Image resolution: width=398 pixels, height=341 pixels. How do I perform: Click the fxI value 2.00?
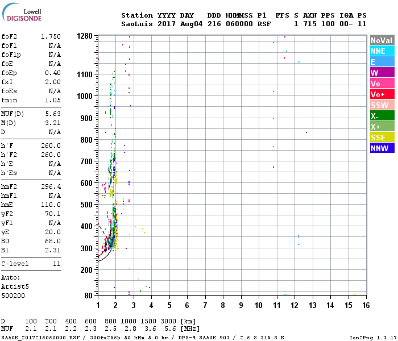click(53, 82)
